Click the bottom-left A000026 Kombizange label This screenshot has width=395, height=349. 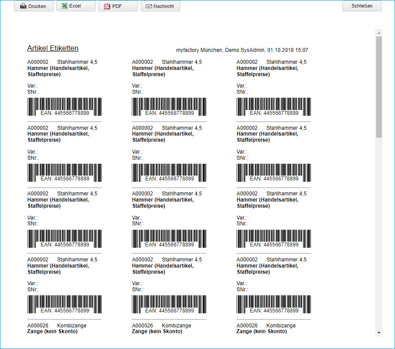(x=57, y=326)
